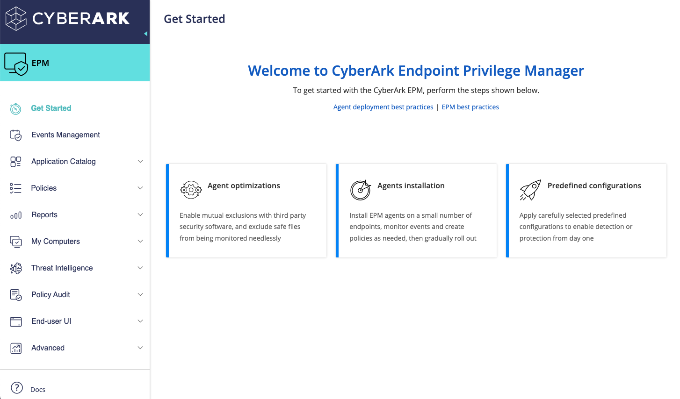Select the Threat Intelligence menu label
680x399 pixels.
pos(62,268)
